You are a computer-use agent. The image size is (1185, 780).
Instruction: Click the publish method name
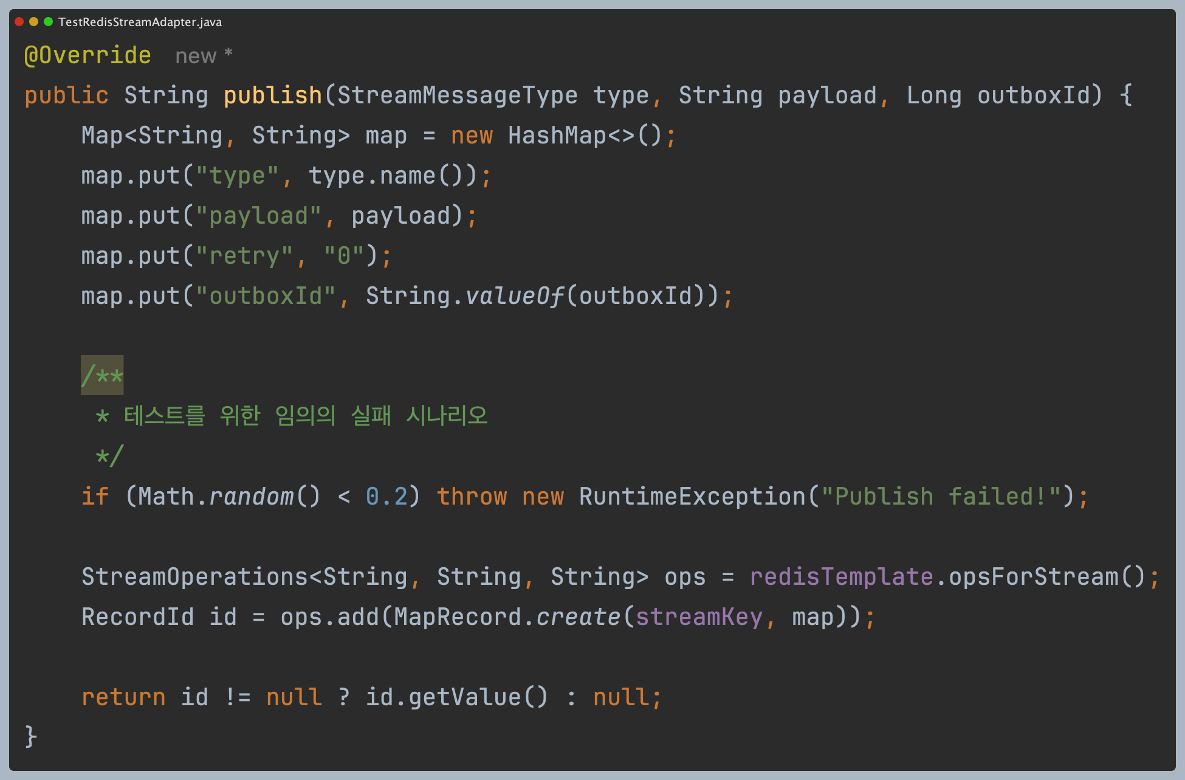tap(273, 95)
